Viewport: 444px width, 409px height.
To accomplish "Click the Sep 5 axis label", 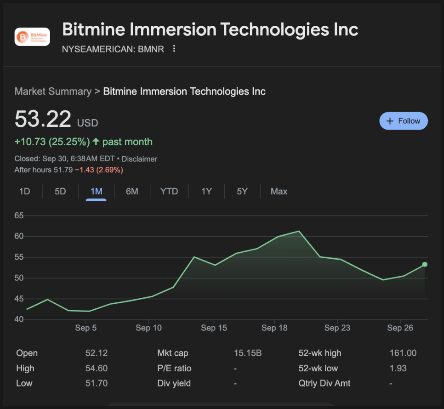I will click(86, 328).
